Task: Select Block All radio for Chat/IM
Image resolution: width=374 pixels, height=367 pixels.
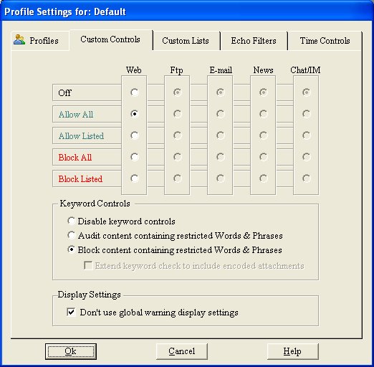Action: 306,157
